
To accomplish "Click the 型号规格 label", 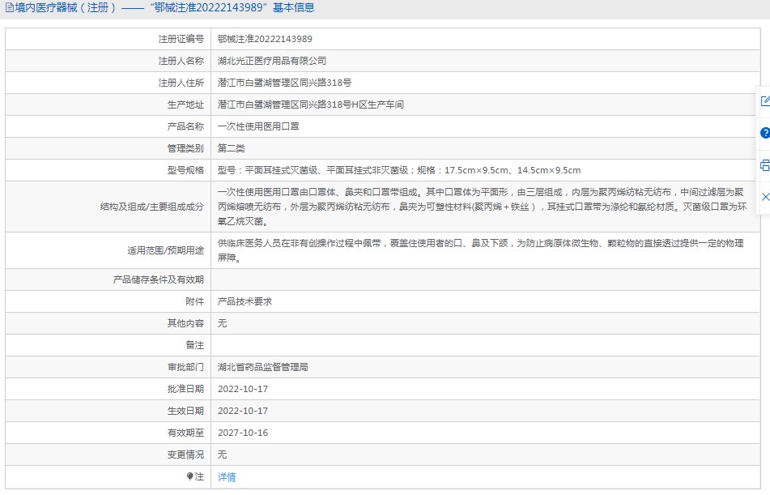I will coord(185,170).
